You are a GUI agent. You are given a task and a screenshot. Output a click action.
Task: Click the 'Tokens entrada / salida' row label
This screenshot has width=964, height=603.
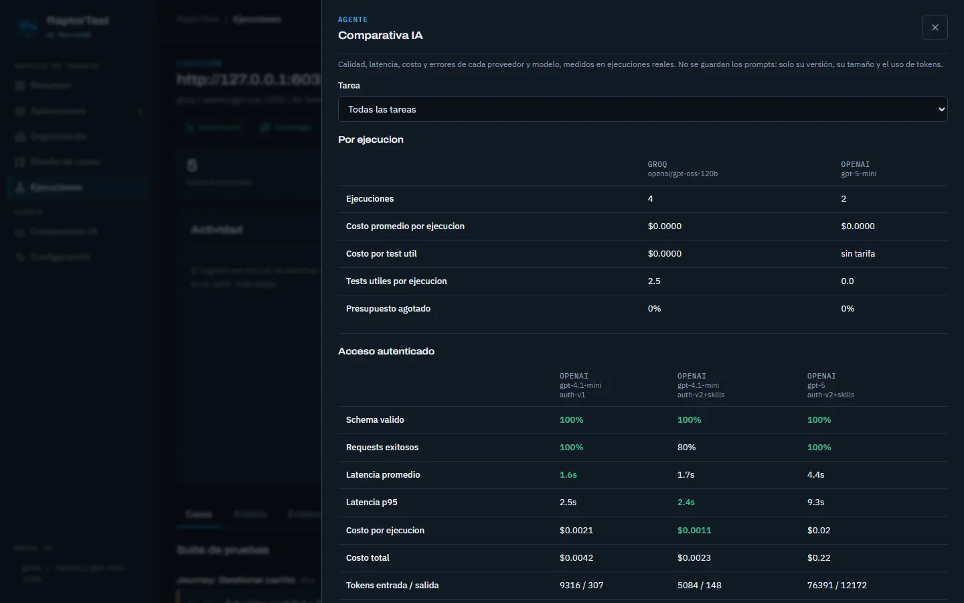coord(392,586)
